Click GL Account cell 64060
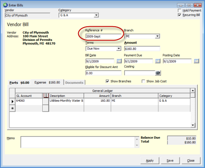This screenshot has height=168, width=205. click(29, 101)
